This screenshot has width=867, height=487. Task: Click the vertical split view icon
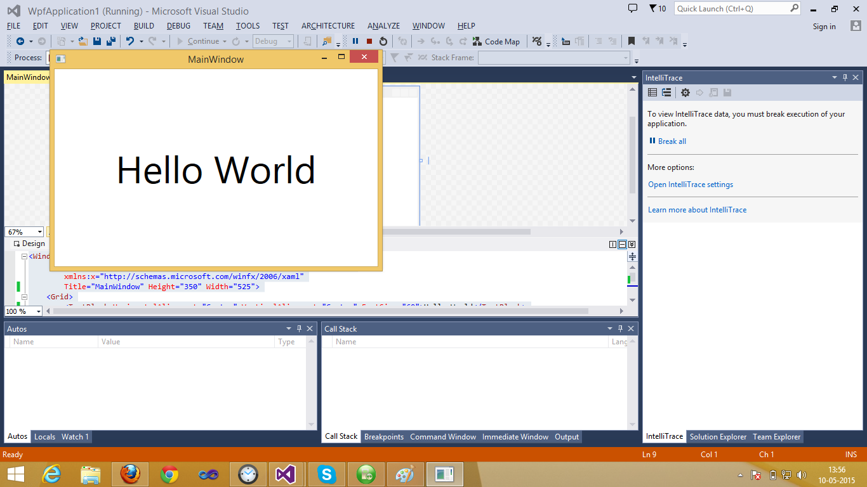[612, 244]
